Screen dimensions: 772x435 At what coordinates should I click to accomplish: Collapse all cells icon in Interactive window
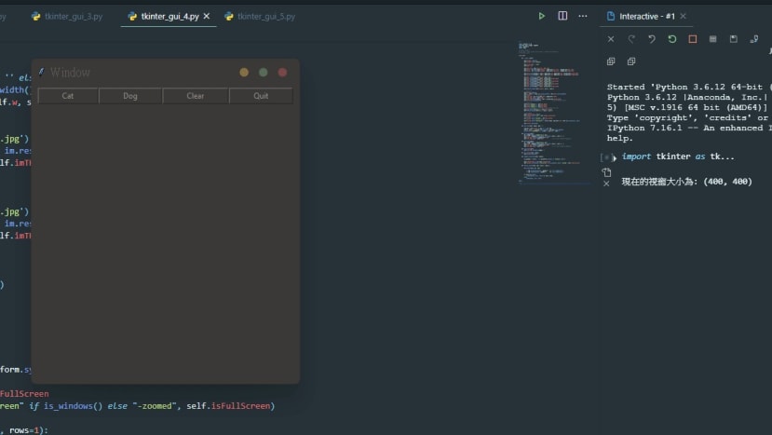[631, 61]
